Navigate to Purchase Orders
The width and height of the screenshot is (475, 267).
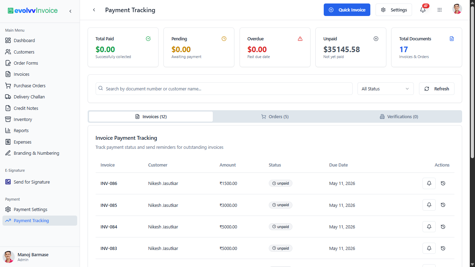click(40, 86)
